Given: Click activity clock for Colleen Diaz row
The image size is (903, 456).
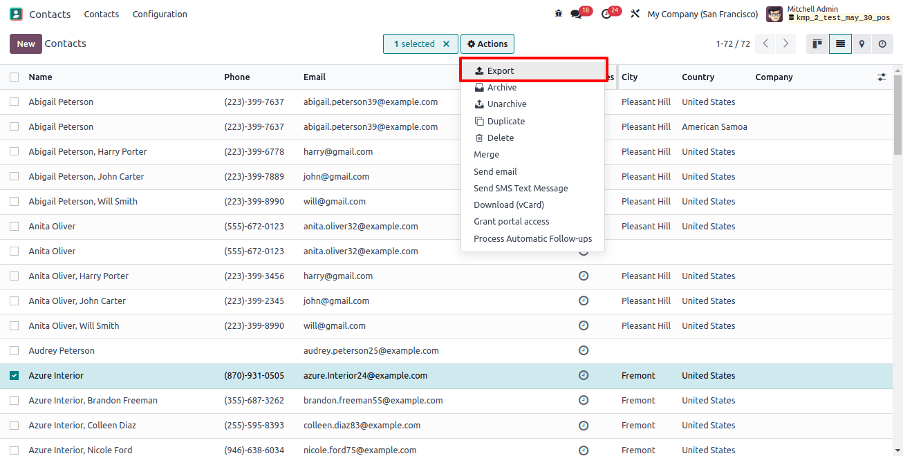Looking at the screenshot, I should pyautogui.click(x=584, y=425).
